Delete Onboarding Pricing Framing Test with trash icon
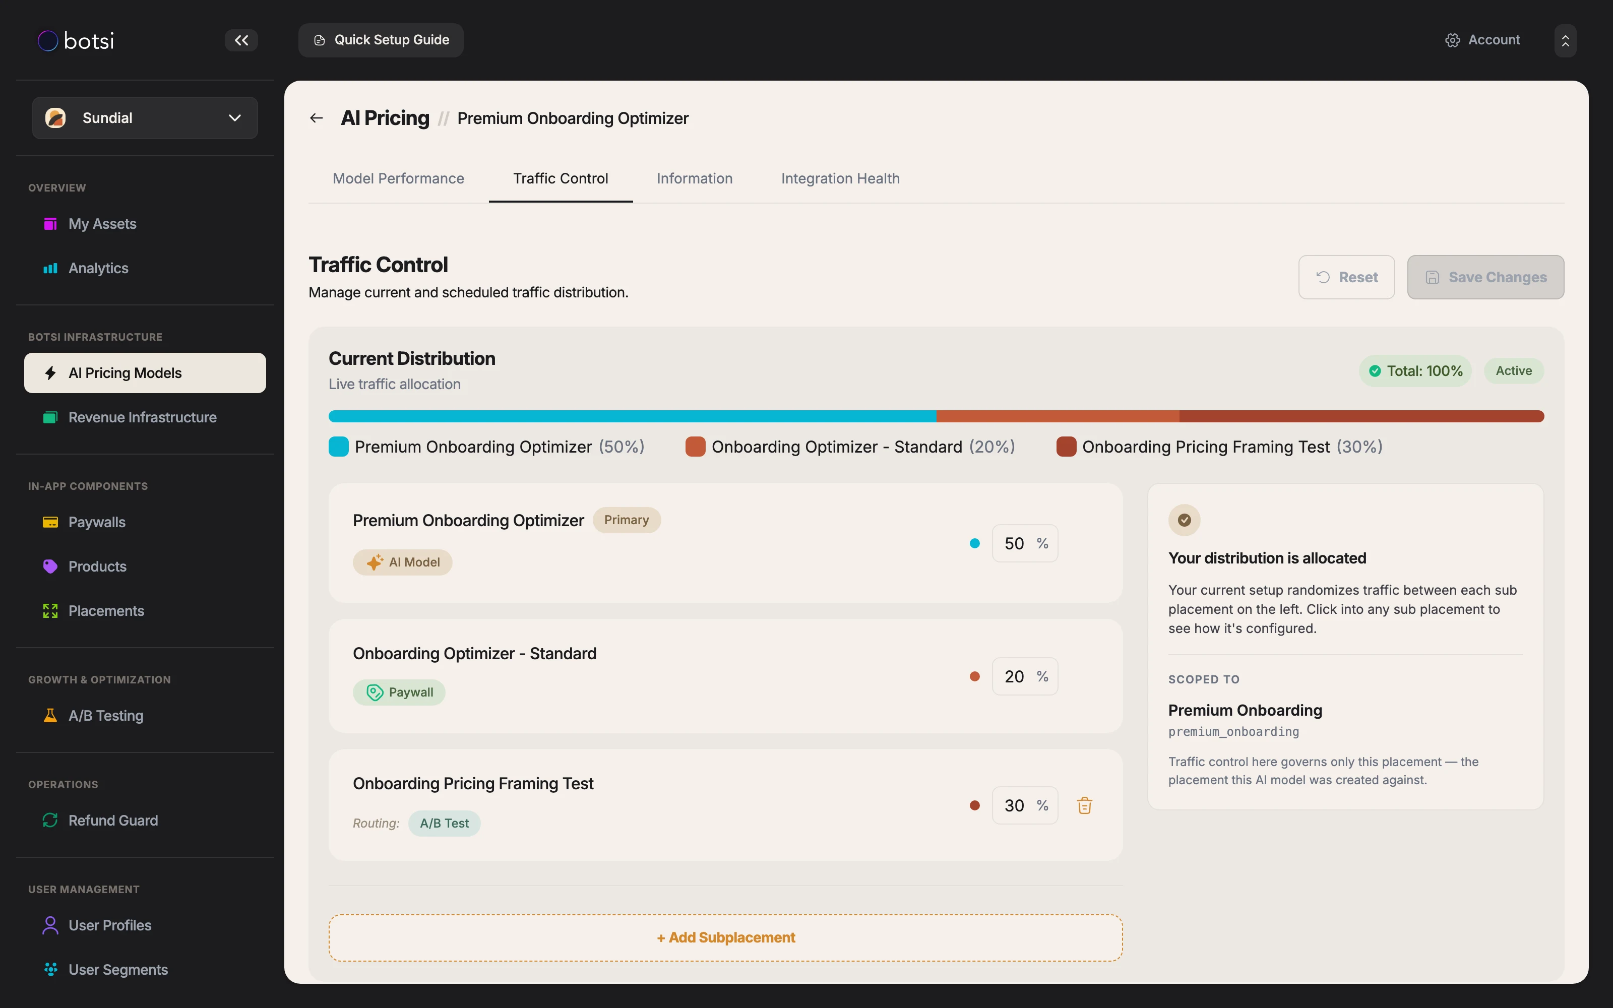The image size is (1613, 1008). point(1084,805)
